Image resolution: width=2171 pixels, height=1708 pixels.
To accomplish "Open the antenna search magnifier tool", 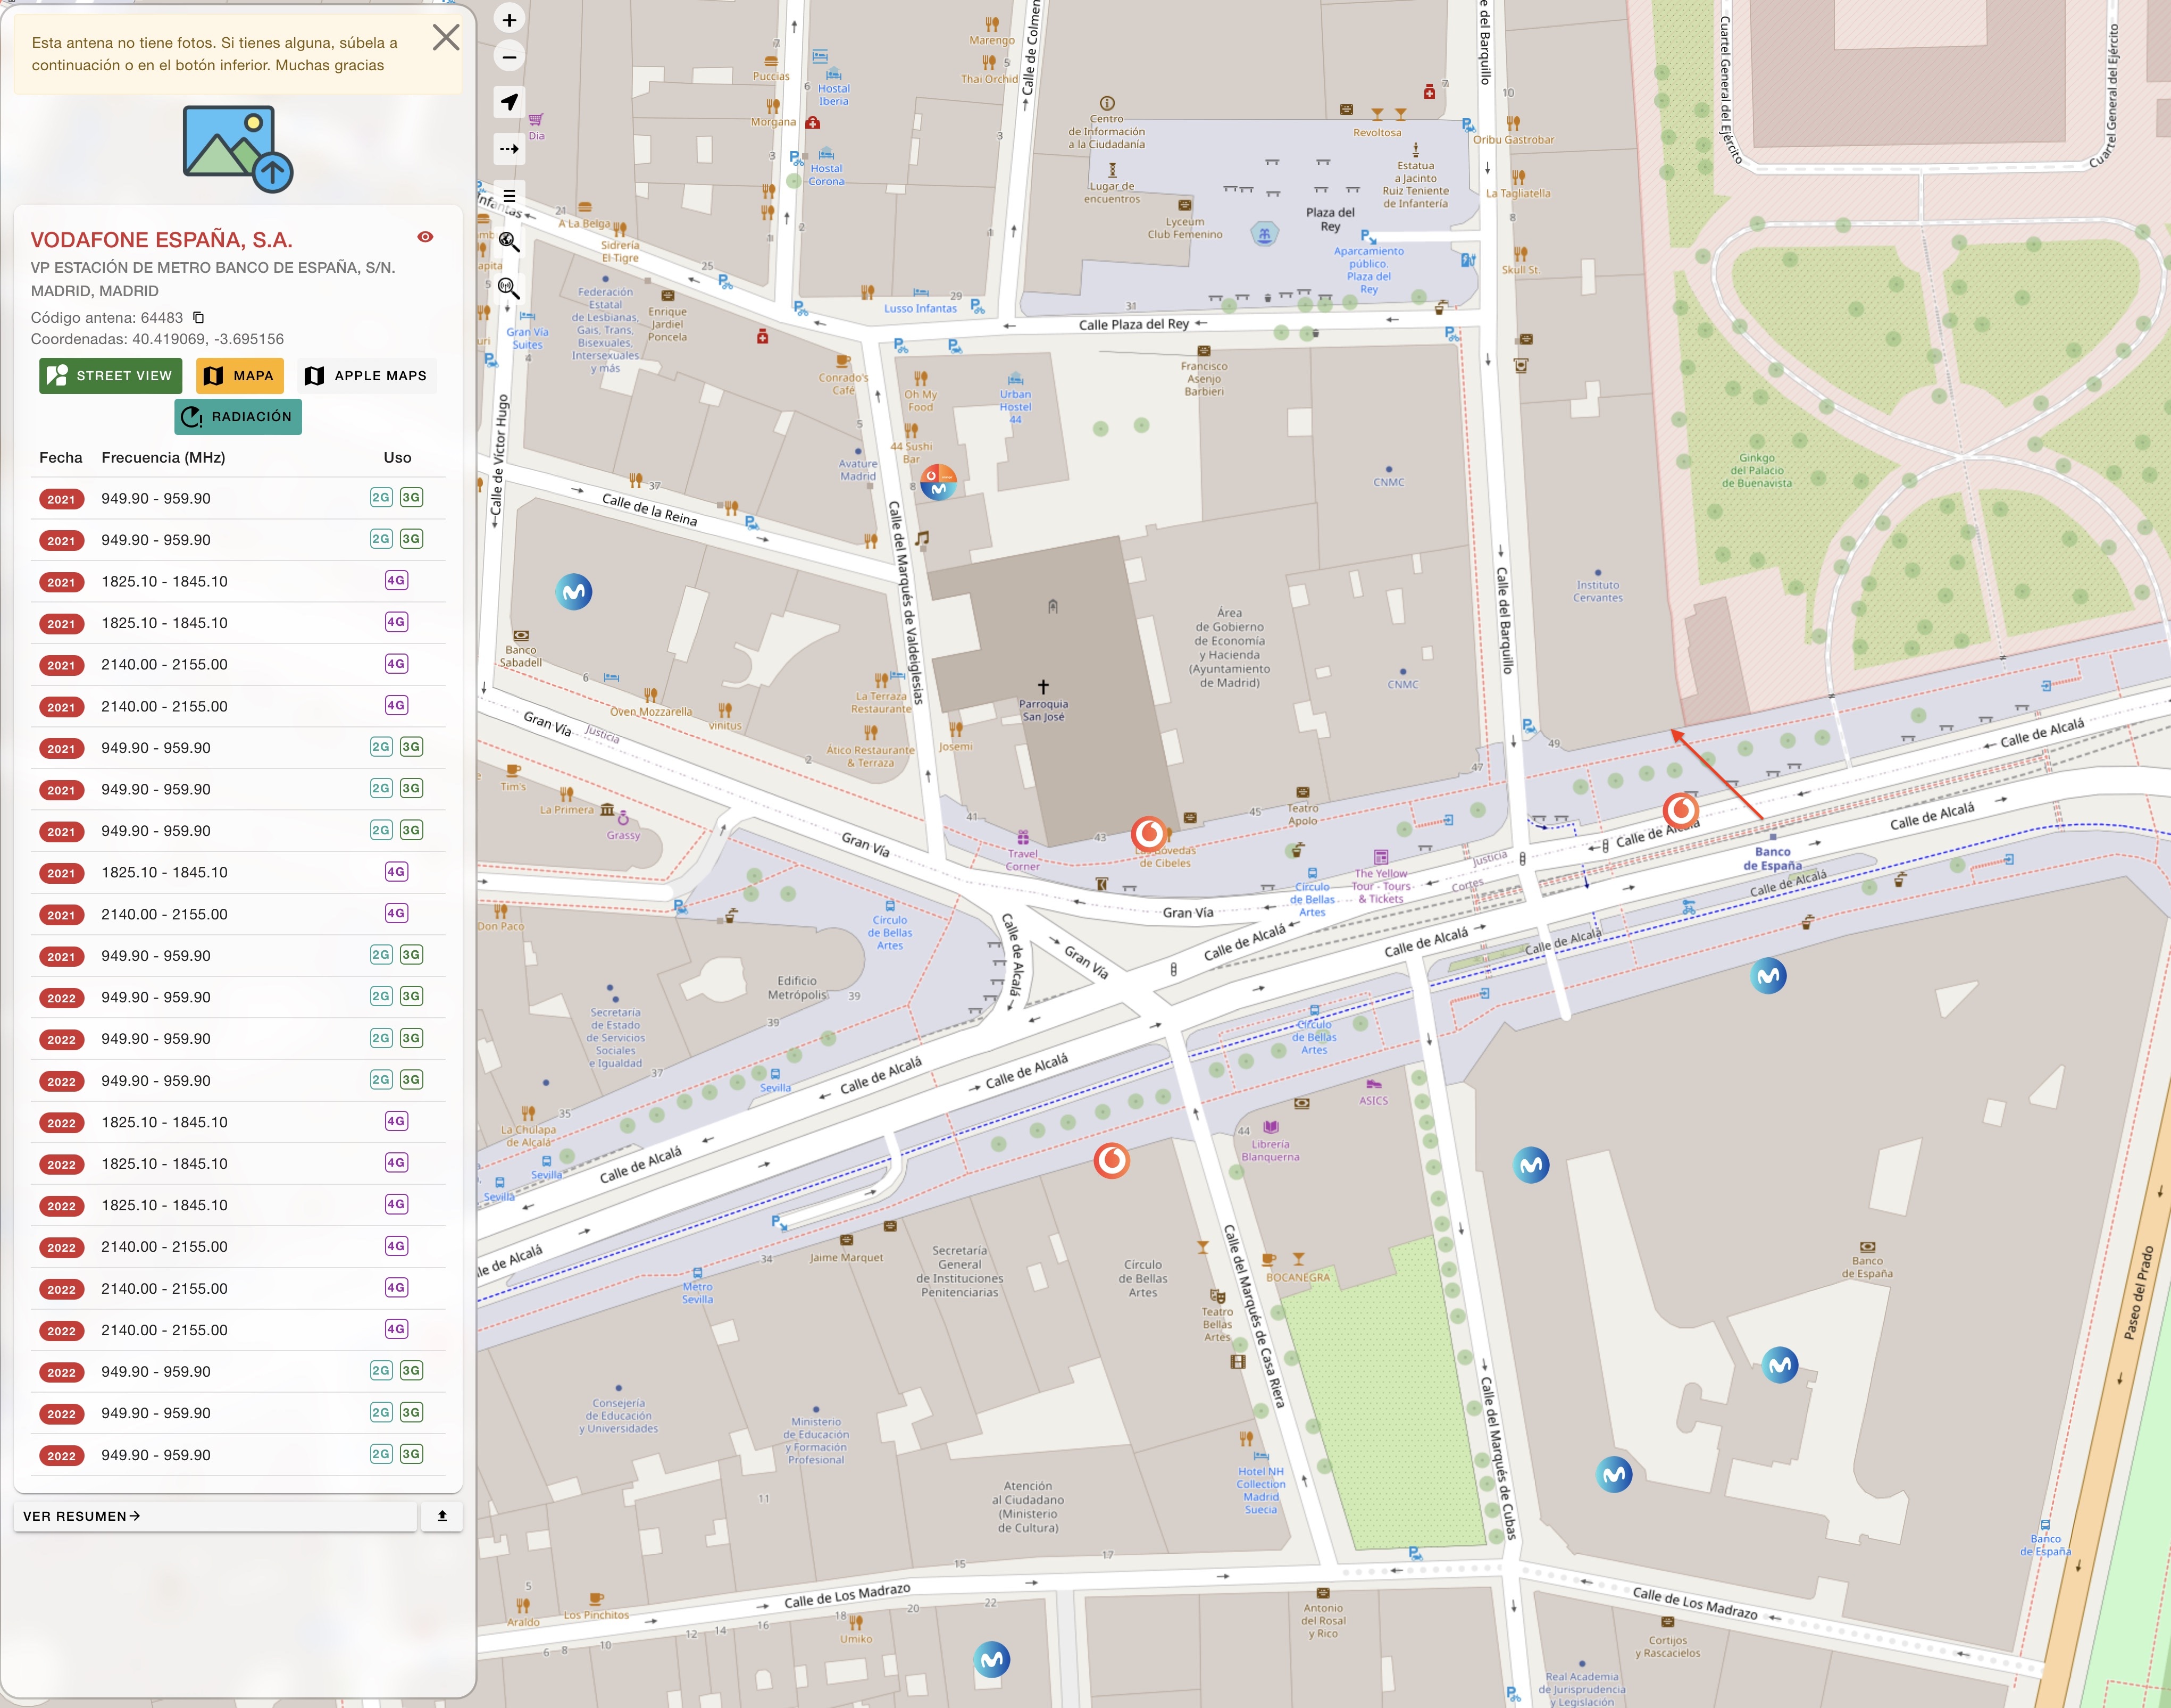I will (509, 289).
